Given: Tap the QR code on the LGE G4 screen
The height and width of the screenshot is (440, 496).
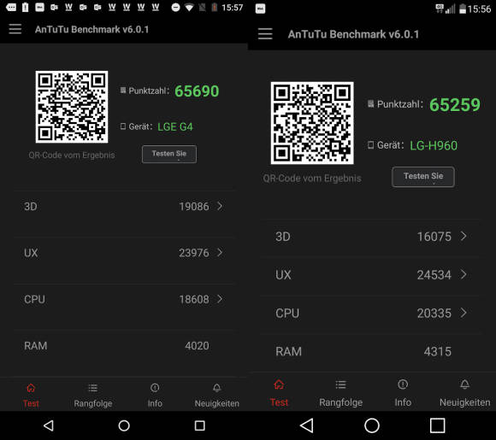Looking at the screenshot, I should pyautogui.click(x=72, y=107).
